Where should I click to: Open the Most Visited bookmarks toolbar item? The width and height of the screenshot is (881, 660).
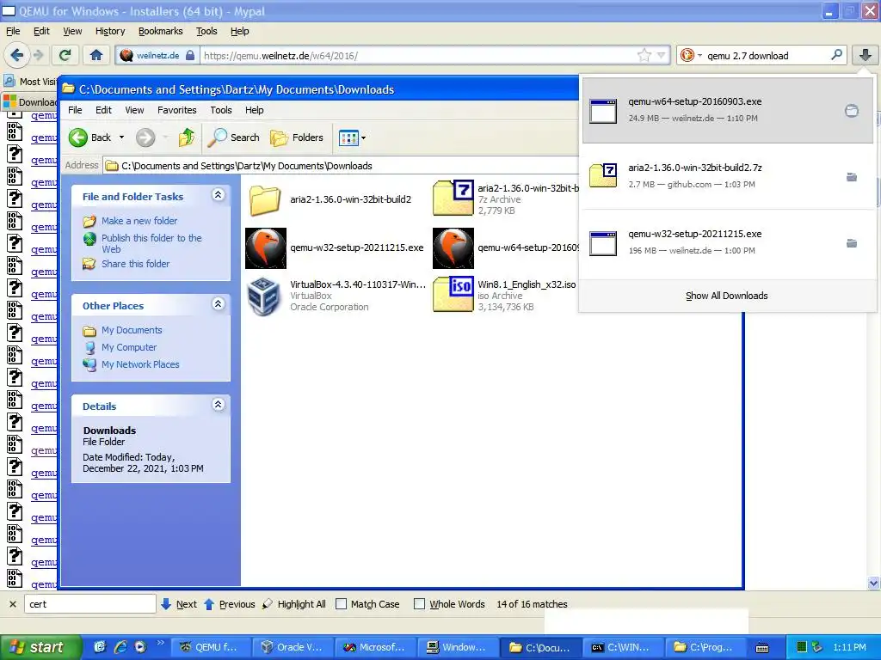pos(32,82)
